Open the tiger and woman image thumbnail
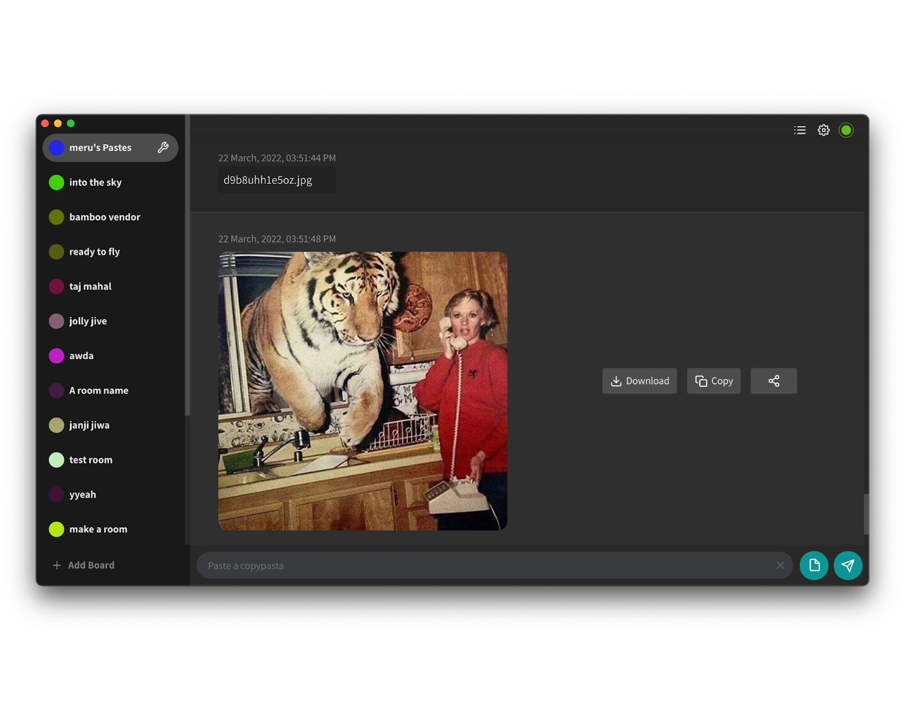 363,391
